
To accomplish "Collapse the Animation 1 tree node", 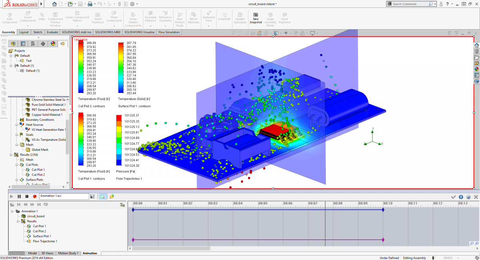I will coord(12,211).
